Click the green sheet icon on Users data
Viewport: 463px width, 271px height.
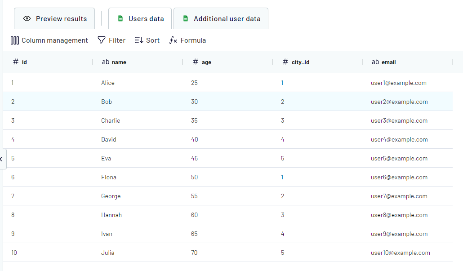(120, 19)
